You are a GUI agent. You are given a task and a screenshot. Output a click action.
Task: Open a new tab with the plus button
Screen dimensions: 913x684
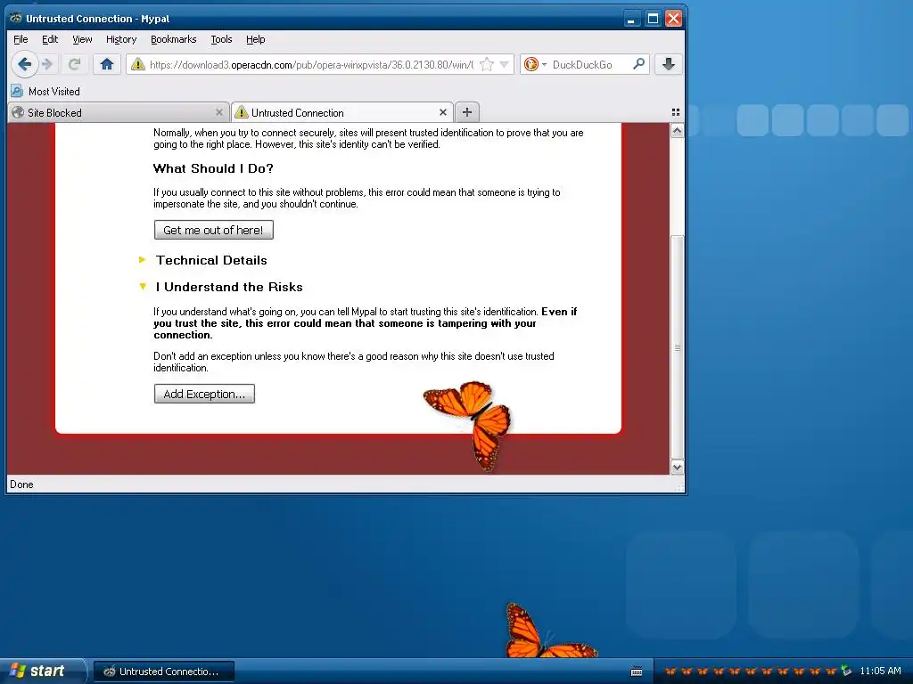click(466, 112)
